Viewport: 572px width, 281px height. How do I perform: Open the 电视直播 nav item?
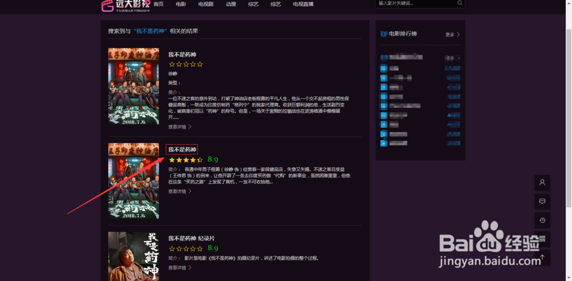[303, 5]
